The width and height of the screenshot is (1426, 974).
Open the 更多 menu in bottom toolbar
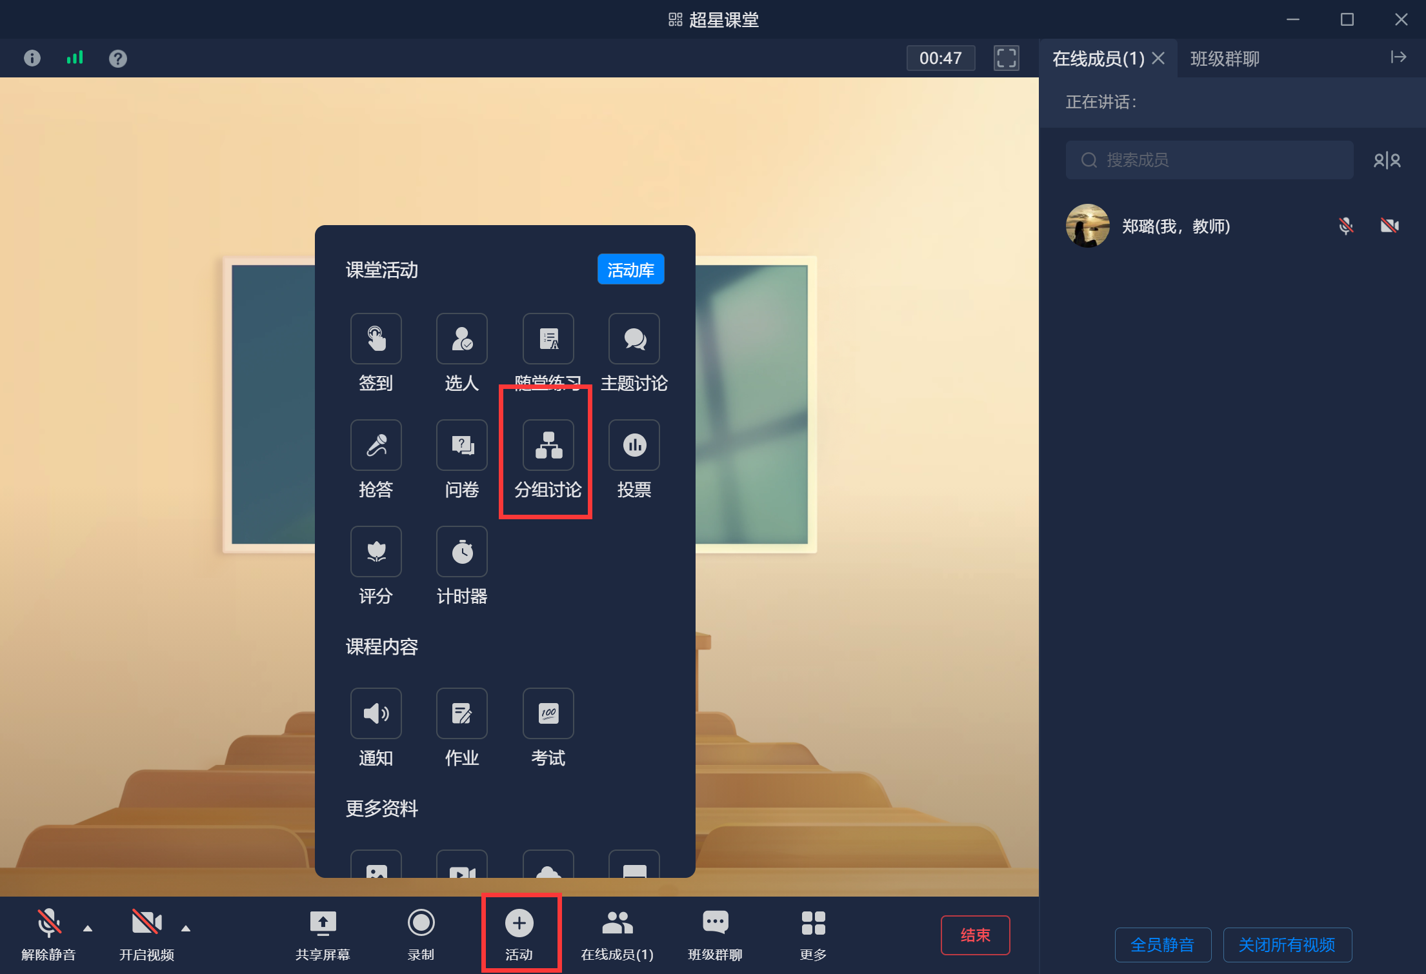coord(813,934)
